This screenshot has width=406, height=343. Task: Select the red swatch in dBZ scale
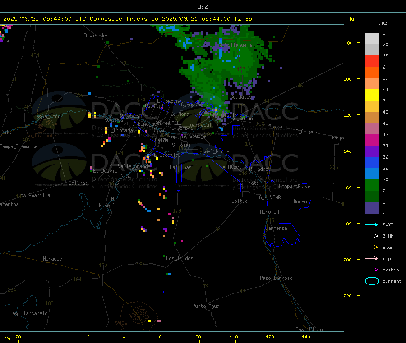pos(372,61)
